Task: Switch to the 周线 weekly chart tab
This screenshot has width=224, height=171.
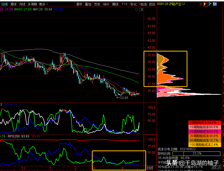Action: [13, 4]
